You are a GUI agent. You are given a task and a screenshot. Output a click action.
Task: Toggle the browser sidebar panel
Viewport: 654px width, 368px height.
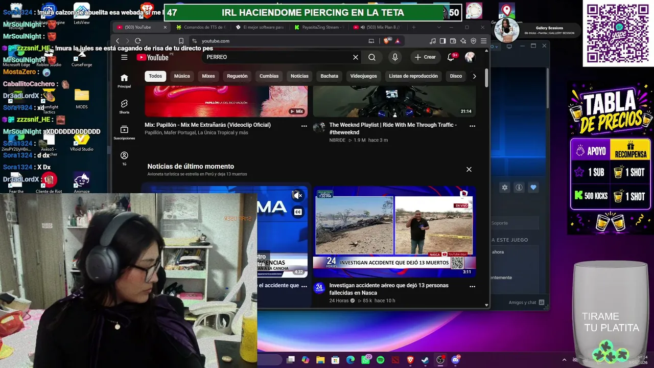tap(443, 41)
